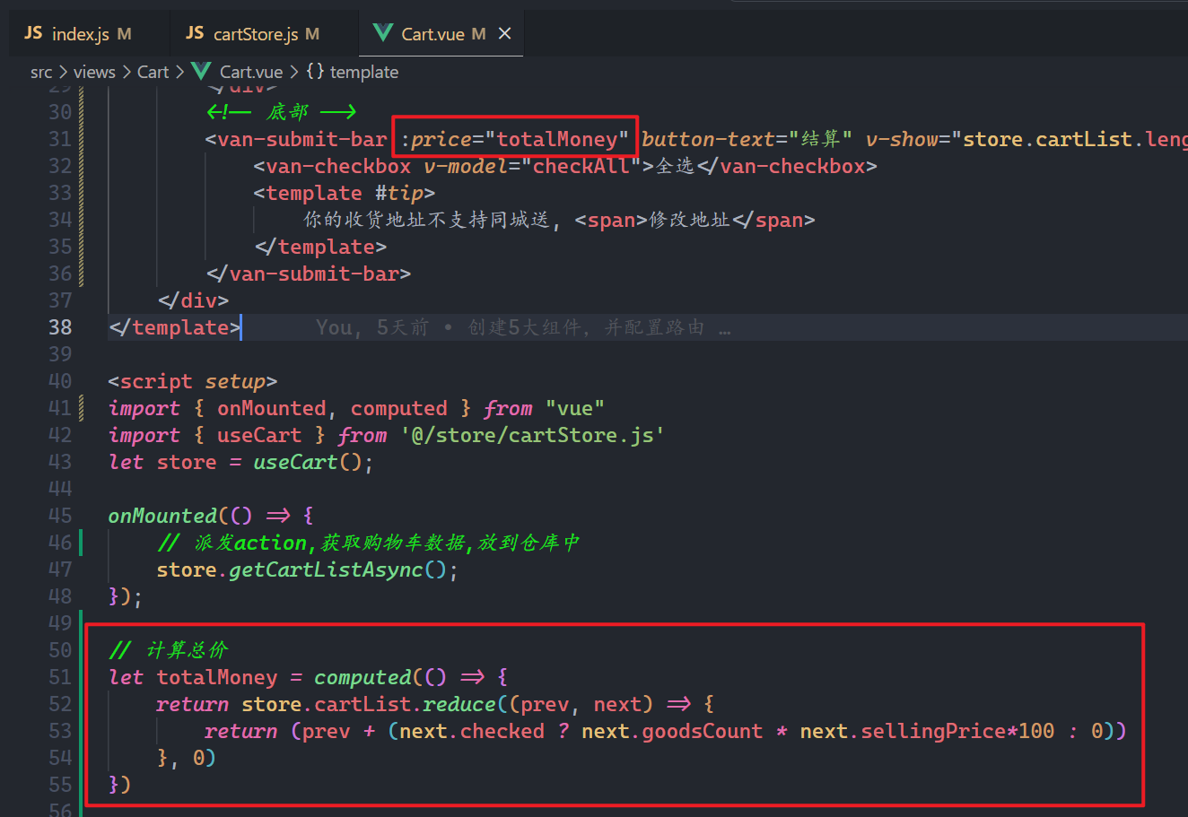Select the Cart.vue editor tab
The width and height of the screenshot is (1188, 817).
tap(442, 34)
